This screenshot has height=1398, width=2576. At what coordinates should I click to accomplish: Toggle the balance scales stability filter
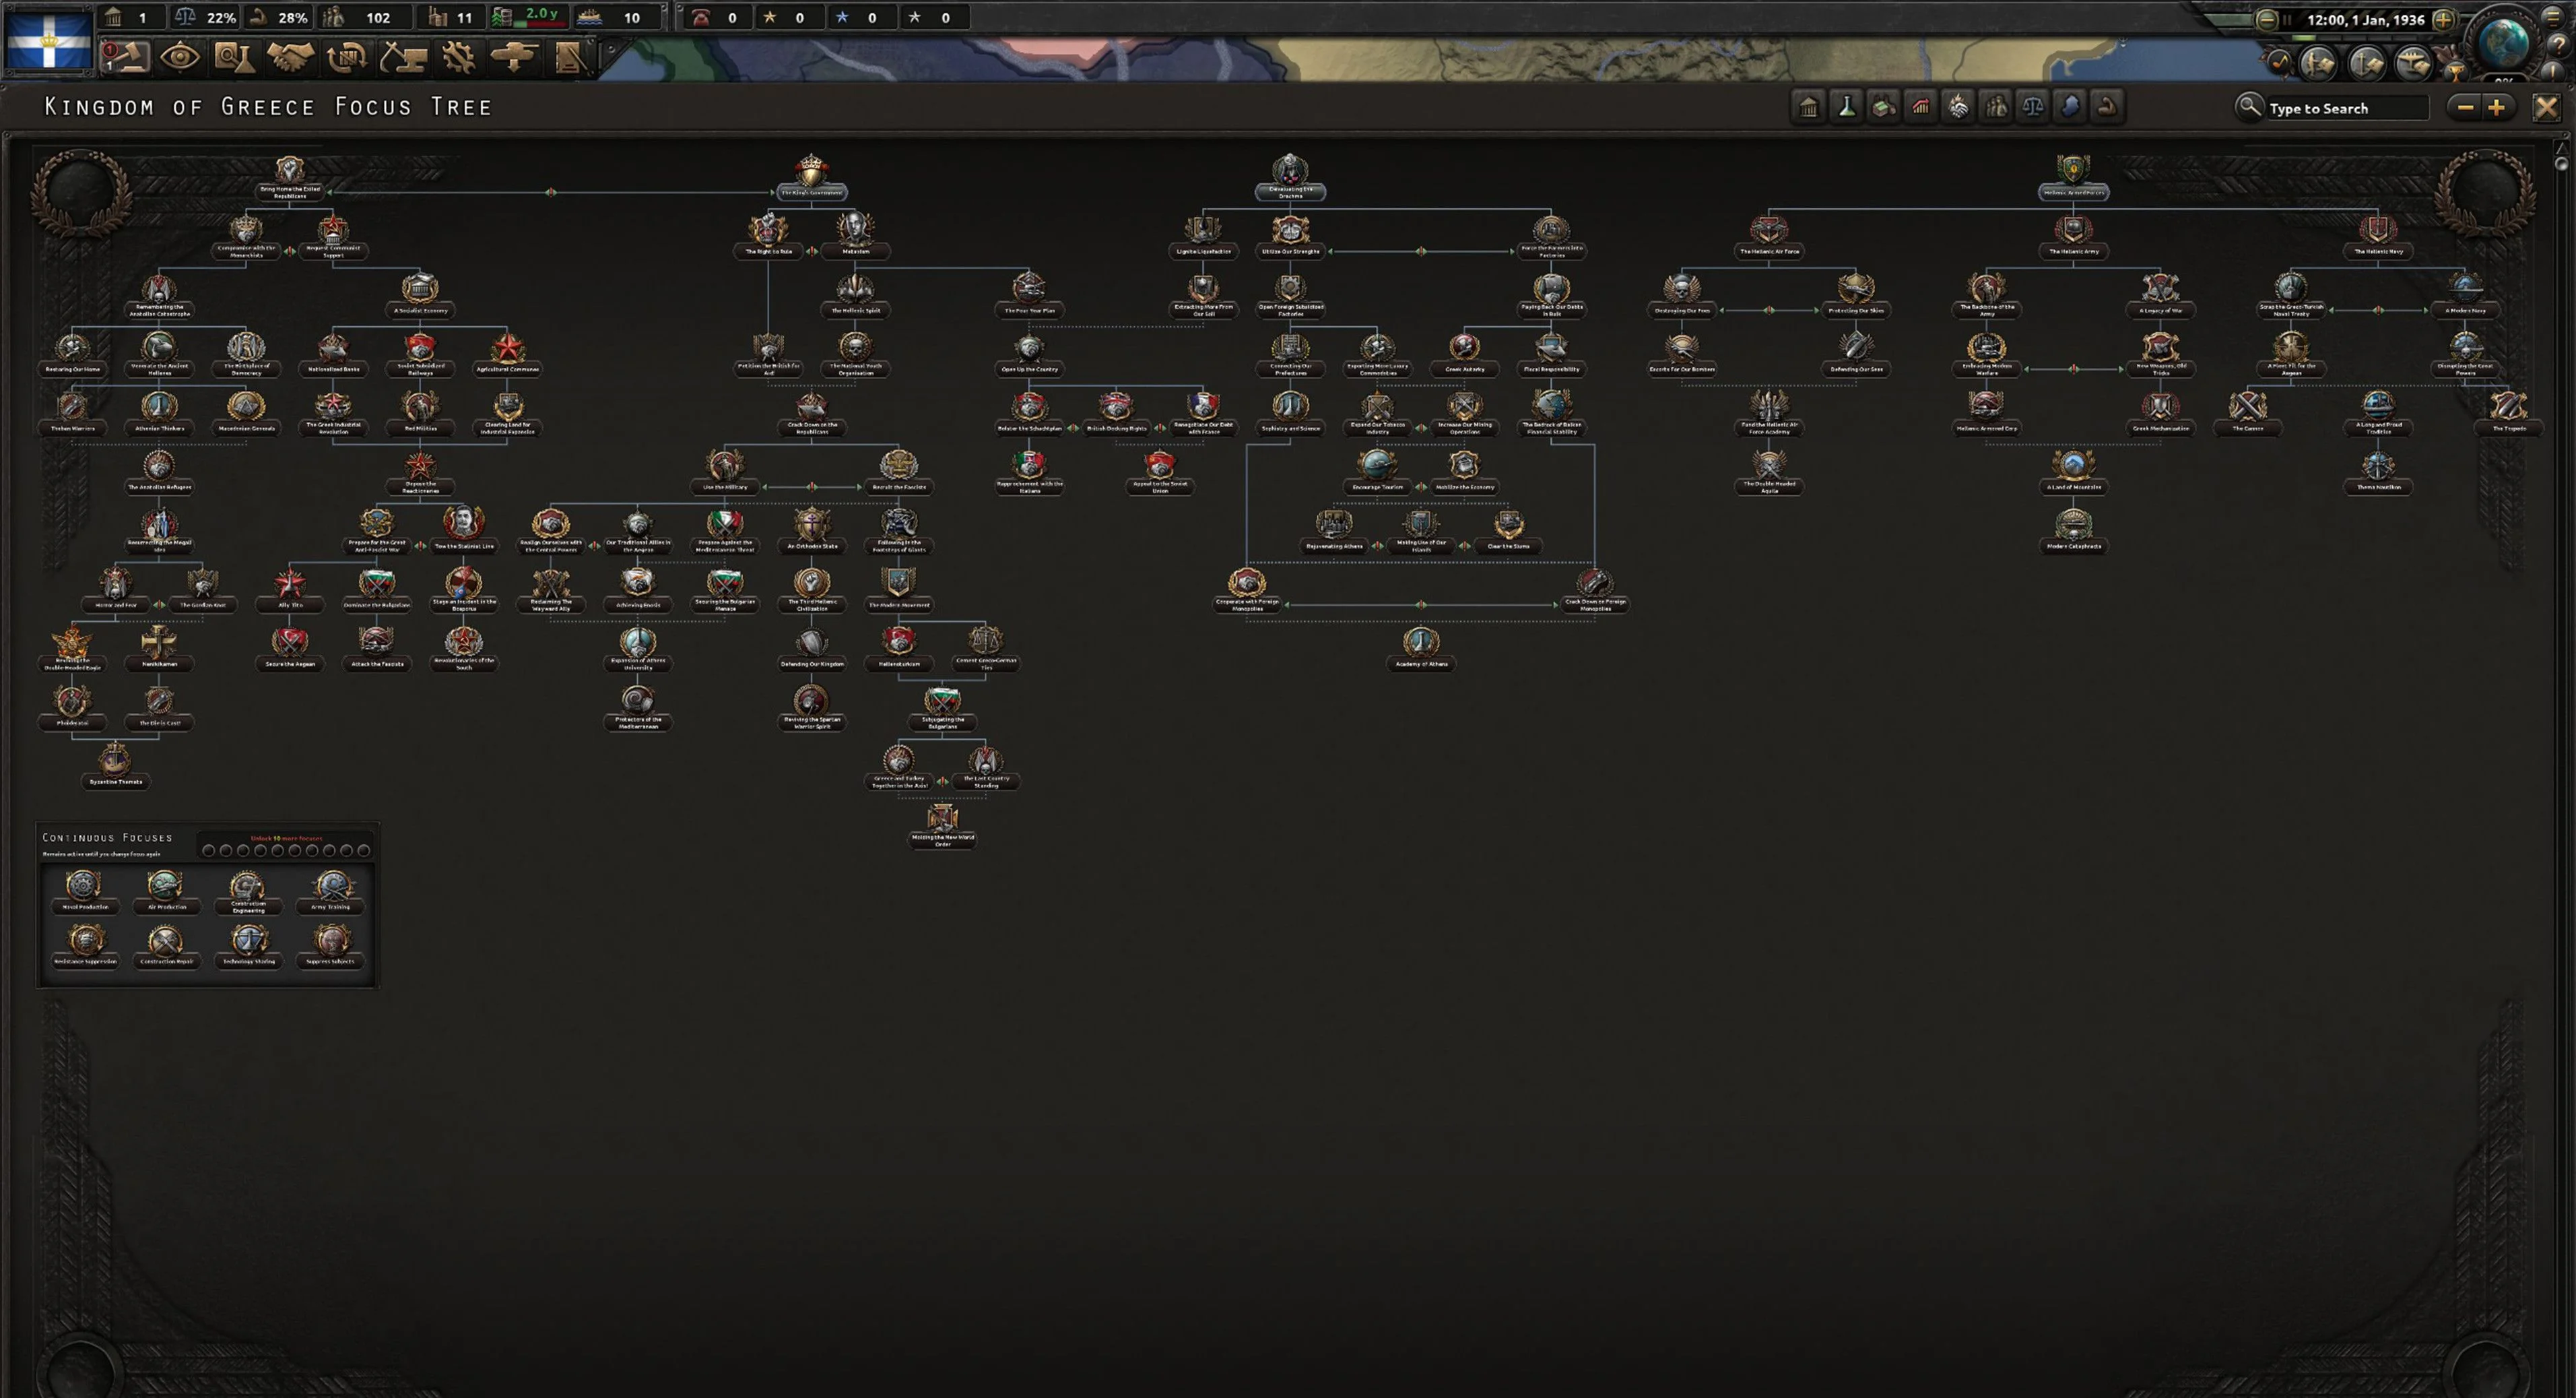point(2033,107)
